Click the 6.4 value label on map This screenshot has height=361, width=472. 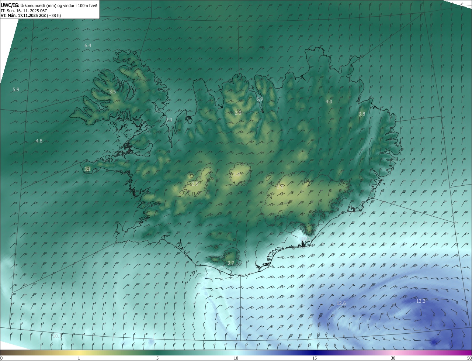coord(88,45)
